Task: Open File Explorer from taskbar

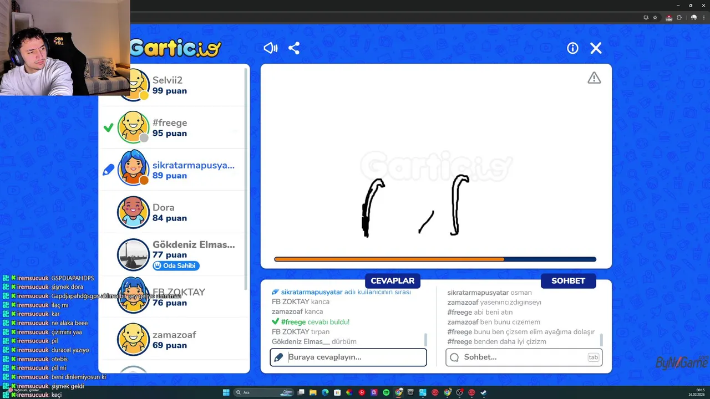Action: (x=313, y=392)
